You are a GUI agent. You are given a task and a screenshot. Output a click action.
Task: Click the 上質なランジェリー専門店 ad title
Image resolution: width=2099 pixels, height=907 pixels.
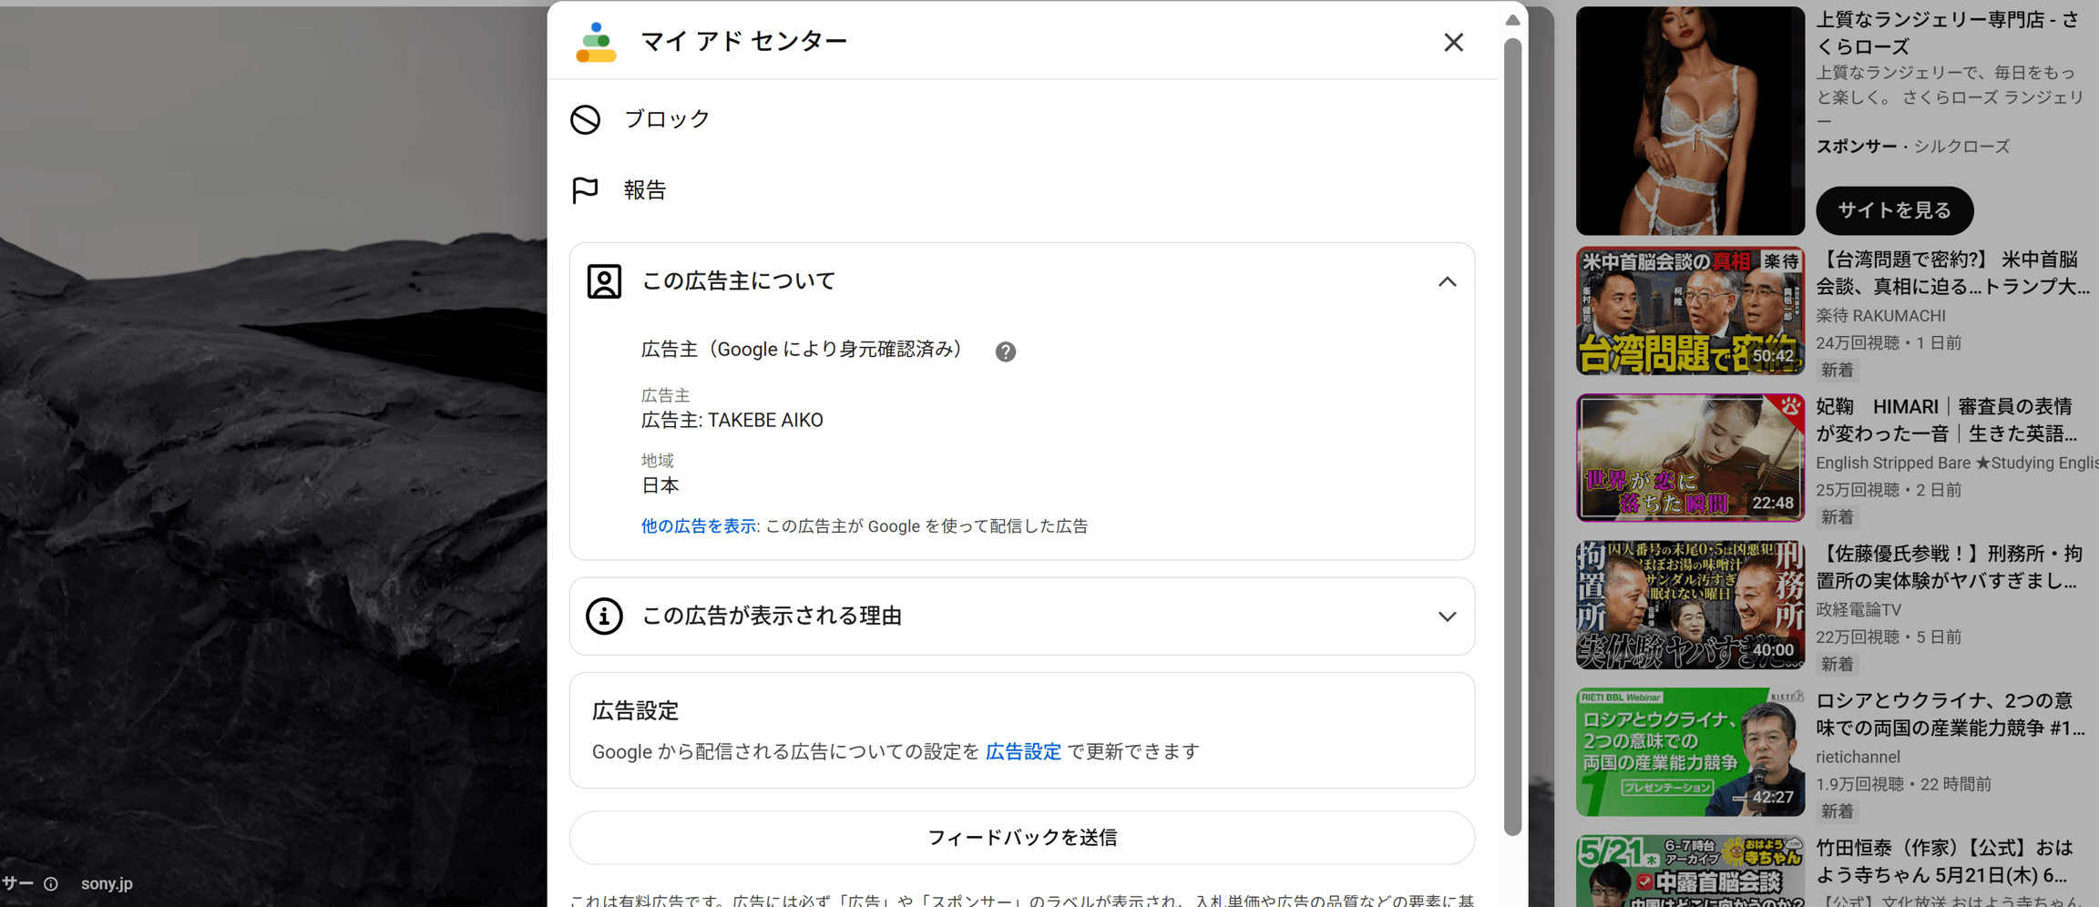[1949, 33]
